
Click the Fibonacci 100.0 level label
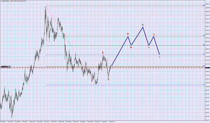click(x=204, y=5)
